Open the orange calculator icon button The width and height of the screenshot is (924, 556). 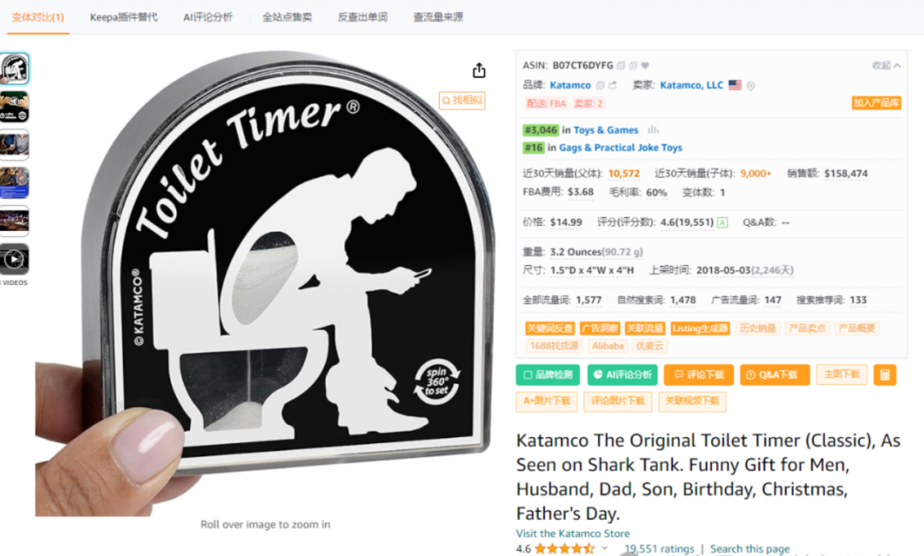885,376
